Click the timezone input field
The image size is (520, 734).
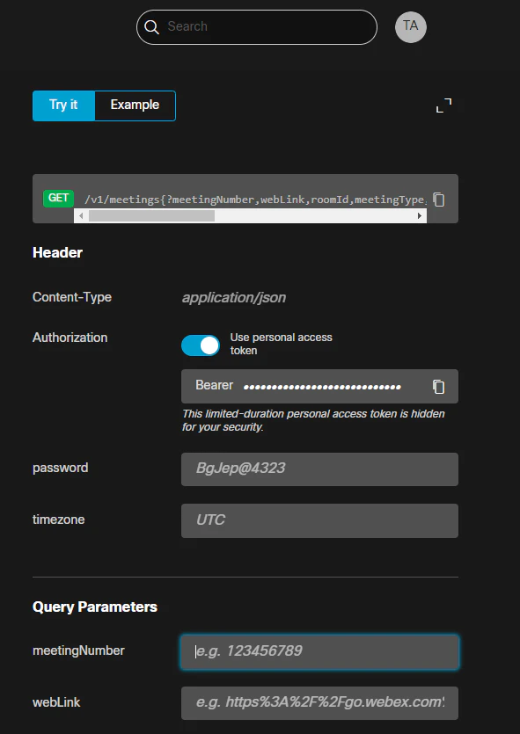coord(319,520)
